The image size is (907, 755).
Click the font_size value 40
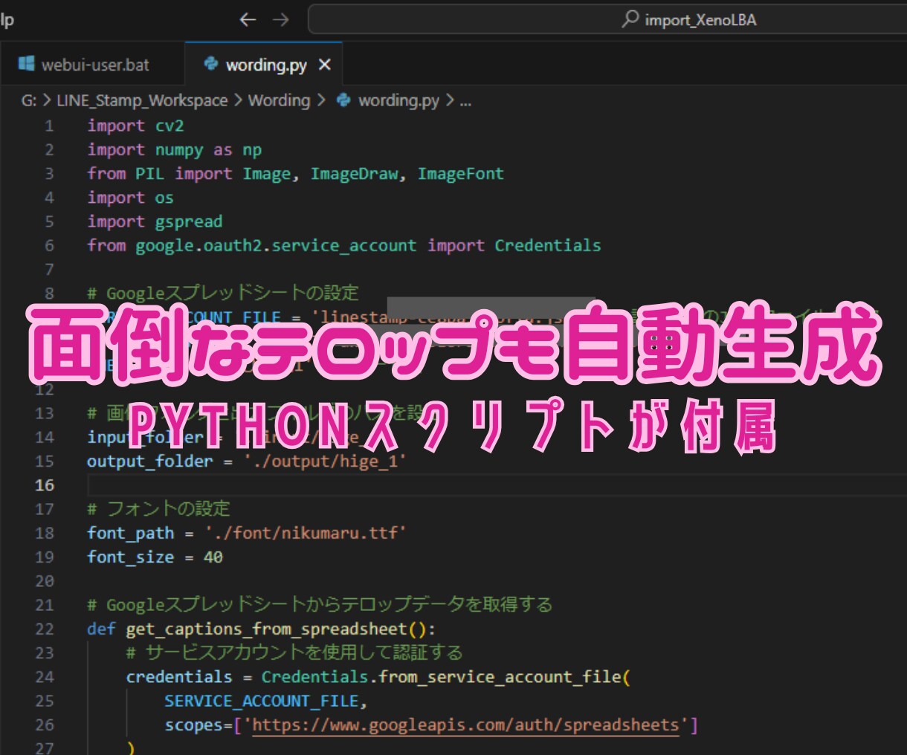coord(213,557)
